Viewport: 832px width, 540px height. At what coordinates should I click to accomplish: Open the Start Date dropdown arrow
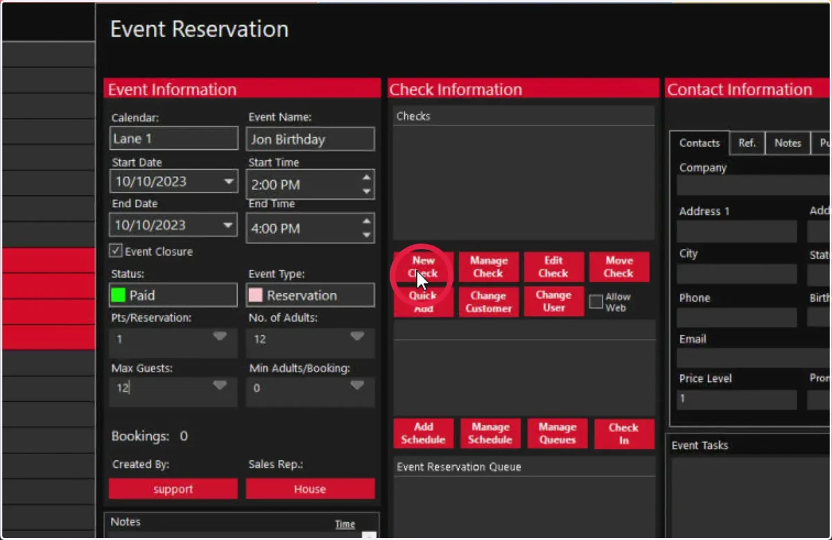coord(228,182)
